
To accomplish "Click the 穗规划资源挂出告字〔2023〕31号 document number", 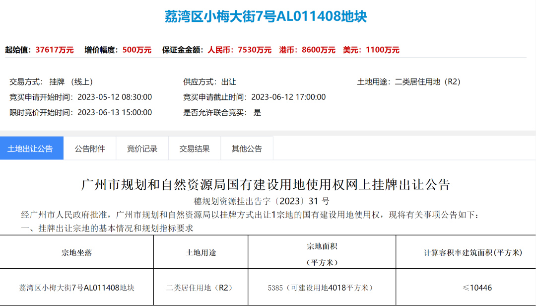I will pos(268,199).
